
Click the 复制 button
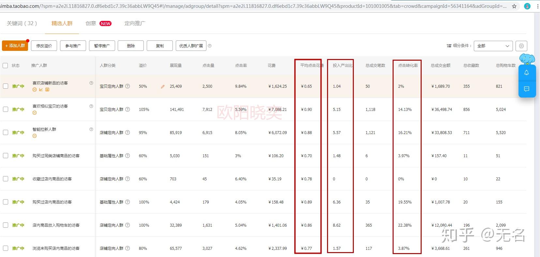pyautogui.click(x=160, y=46)
